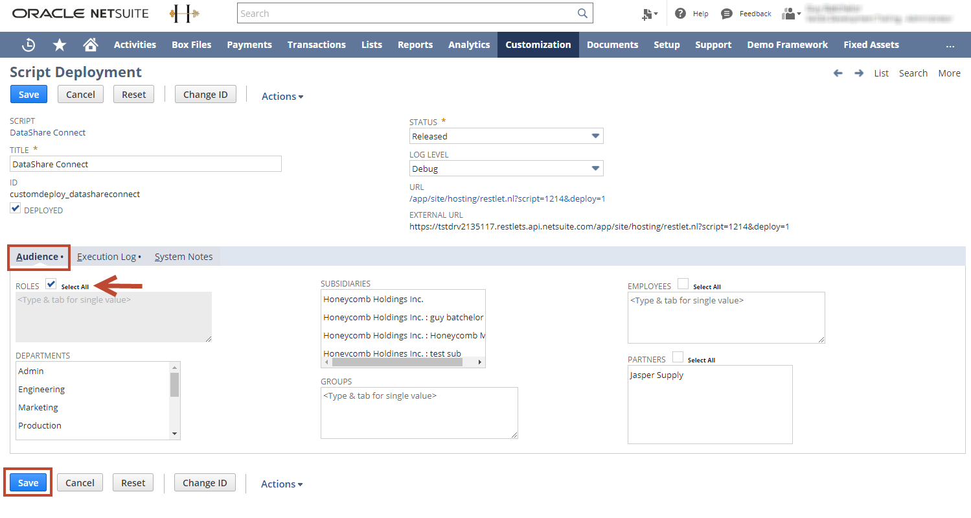Open the Log Level dropdown set to Debug
Viewport: 971px width, 518px height.
(x=507, y=169)
